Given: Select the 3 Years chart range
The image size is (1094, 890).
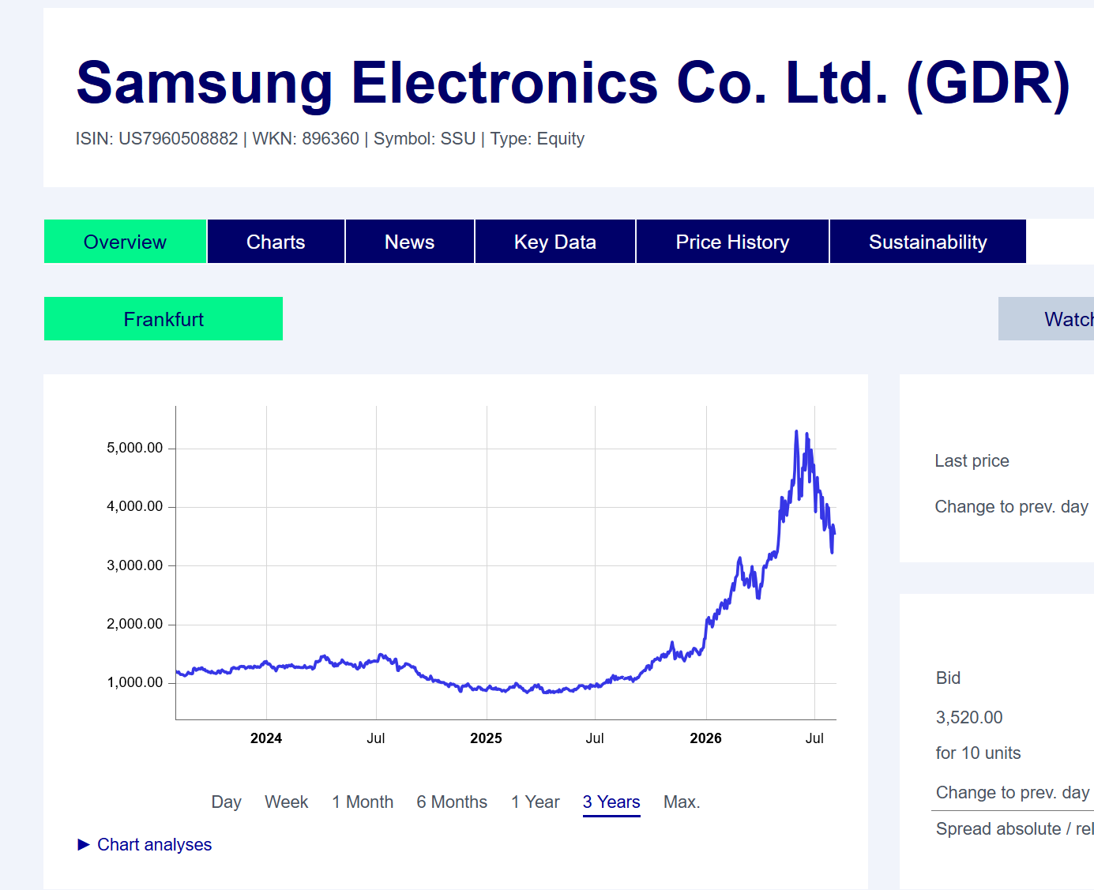Looking at the screenshot, I should (x=611, y=802).
